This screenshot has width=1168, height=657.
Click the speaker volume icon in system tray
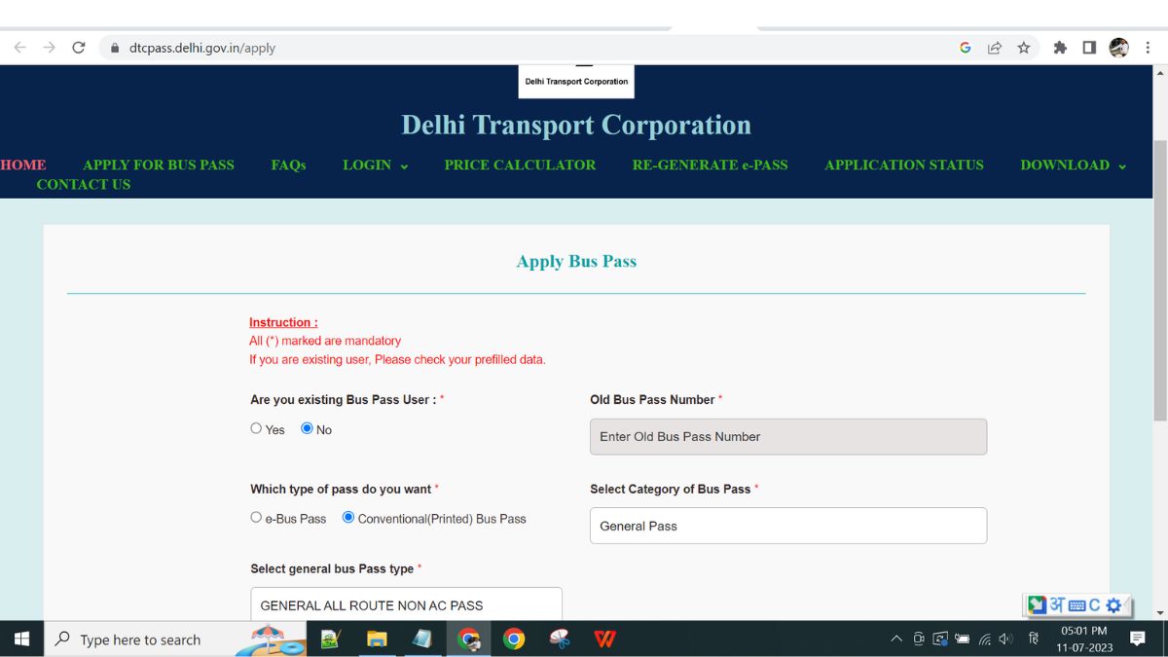[1005, 639]
